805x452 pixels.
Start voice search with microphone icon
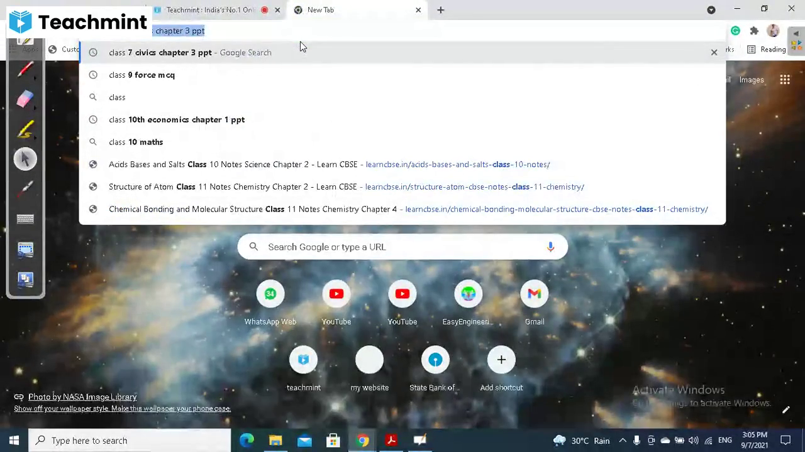[x=550, y=247]
